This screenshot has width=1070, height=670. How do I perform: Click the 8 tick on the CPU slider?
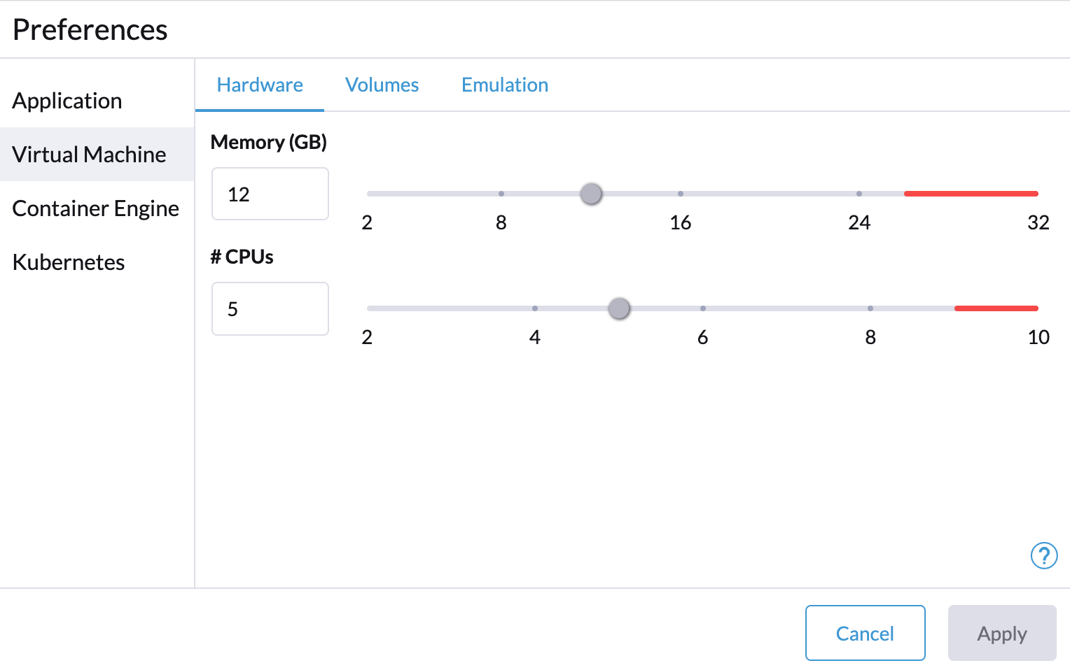pyautogui.click(x=870, y=308)
